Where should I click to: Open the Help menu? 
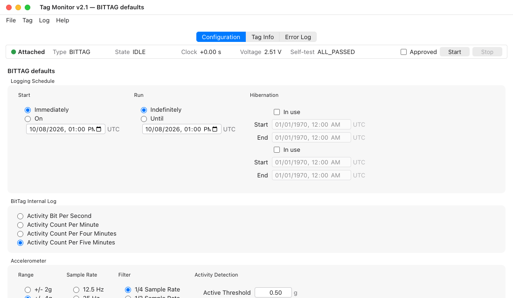(62, 20)
